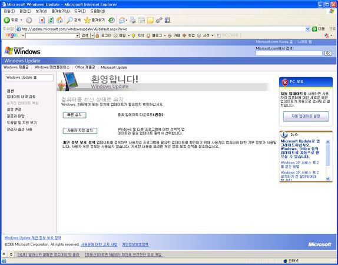
Task: Open the 보기(V) menu
Action: 41,11
